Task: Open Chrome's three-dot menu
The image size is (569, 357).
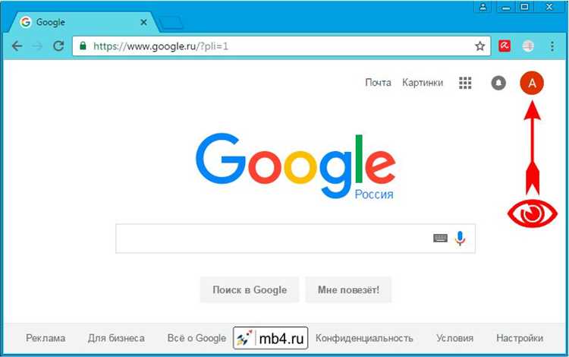Action: [x=552, y=46]
